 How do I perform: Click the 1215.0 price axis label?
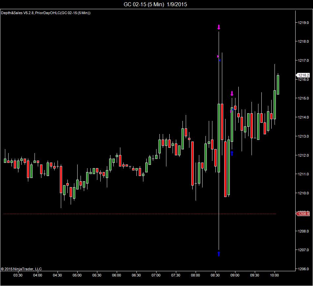click(x=303, y=98)
